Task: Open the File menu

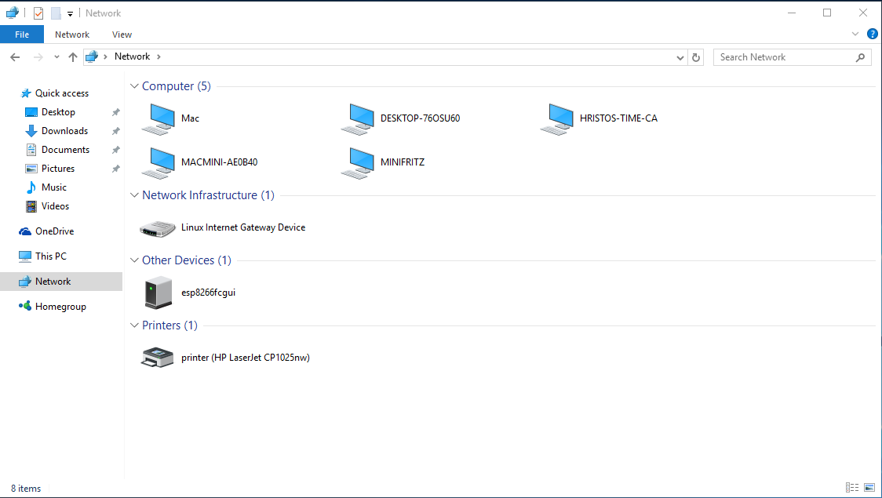Action: (22, 35)
